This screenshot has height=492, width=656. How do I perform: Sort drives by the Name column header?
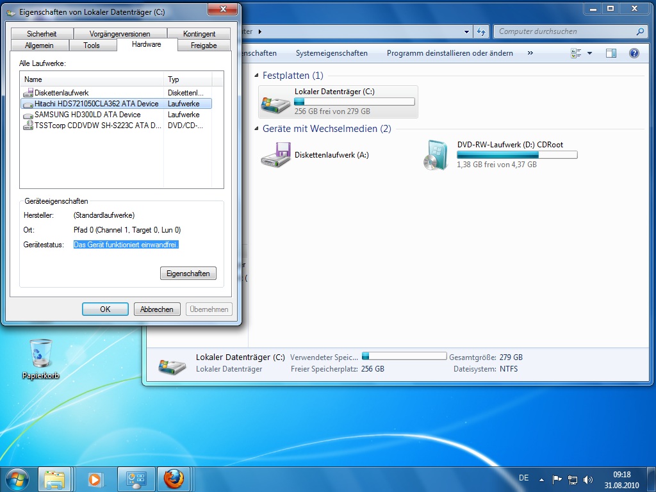(92, 79)
